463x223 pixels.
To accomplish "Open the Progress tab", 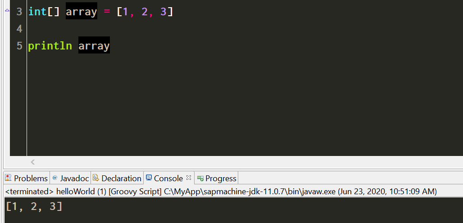I will (217, 178).
